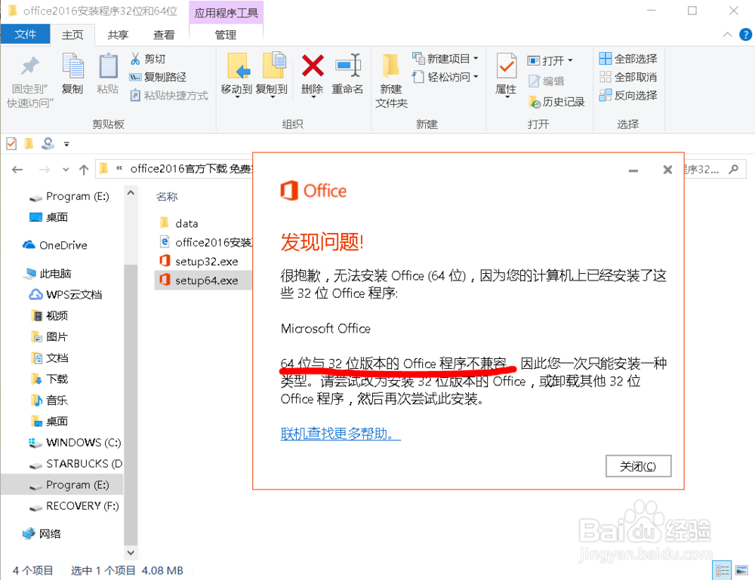The height and width of the screenshot is (580, 755).
Task: Click the address bar path field
Action: pos(174,169)
